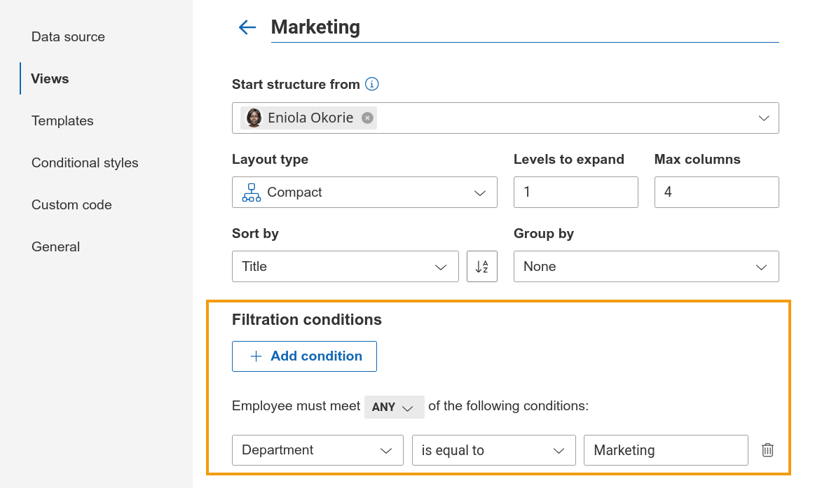Click the Layout type label
The width and height of the screenshot is (815, 488).
(270, 160)
